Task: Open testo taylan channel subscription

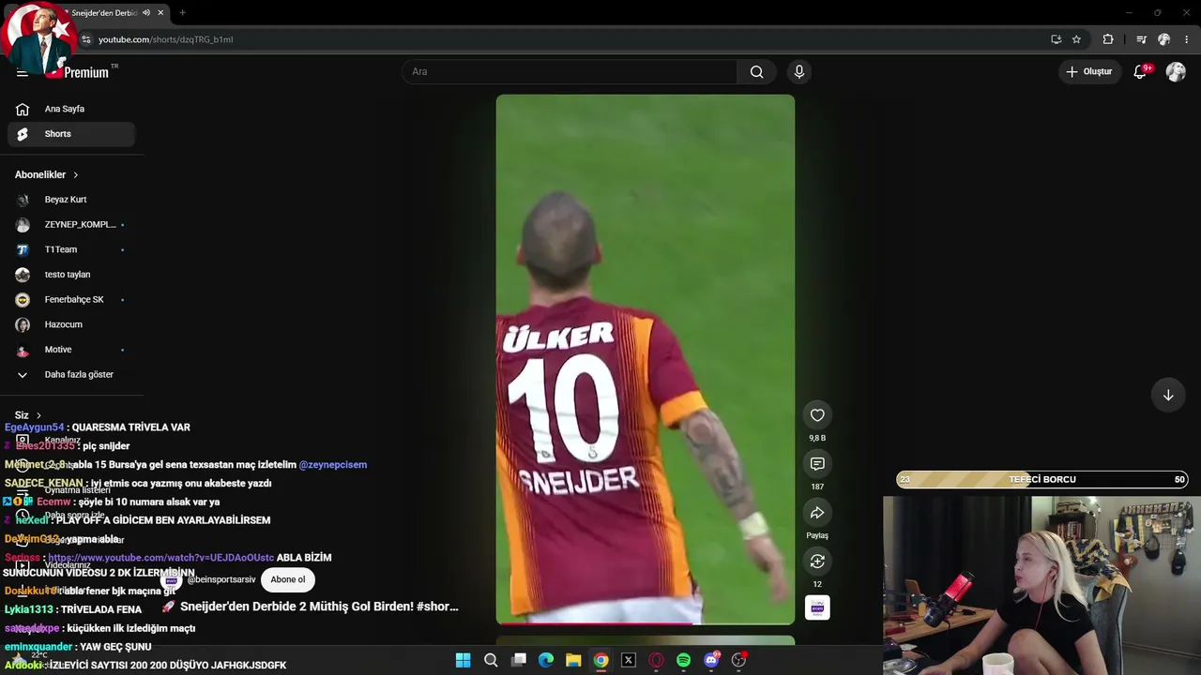Action: [x=71, y=275]
